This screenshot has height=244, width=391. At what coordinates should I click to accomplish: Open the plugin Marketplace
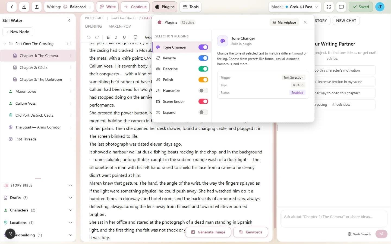(284, 22)
